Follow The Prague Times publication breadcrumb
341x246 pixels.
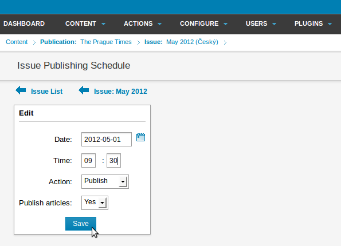point(106,42)
